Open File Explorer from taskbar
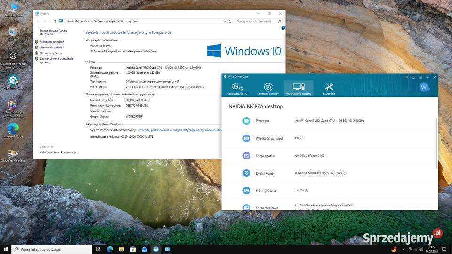This screenshot has height=254, width=452. [x=121, y=249]
